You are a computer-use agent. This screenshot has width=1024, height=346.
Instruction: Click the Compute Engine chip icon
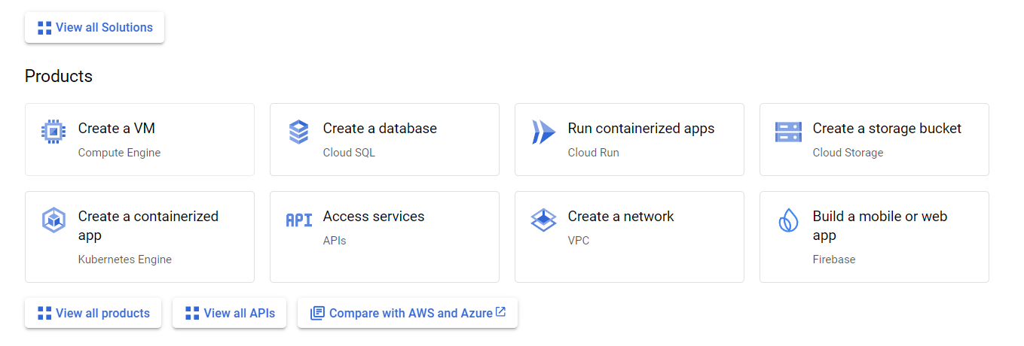point(53,132)
